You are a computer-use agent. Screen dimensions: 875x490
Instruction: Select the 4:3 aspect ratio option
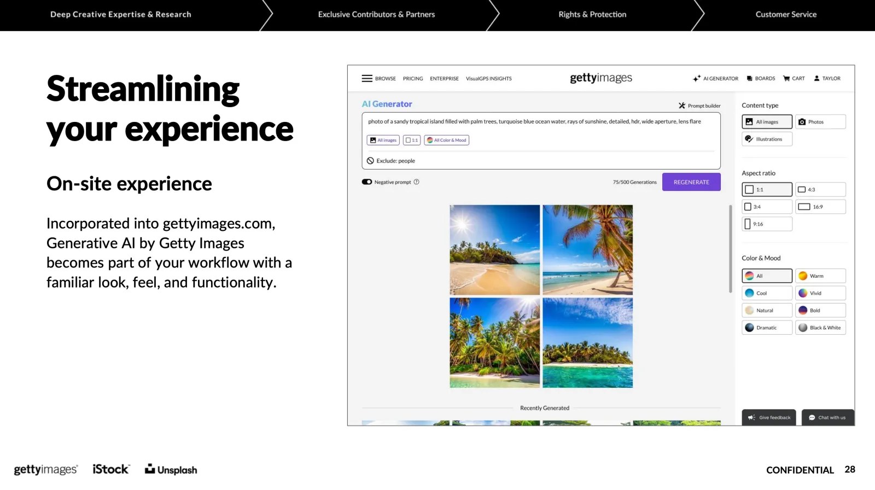click(x=820, y=189)
